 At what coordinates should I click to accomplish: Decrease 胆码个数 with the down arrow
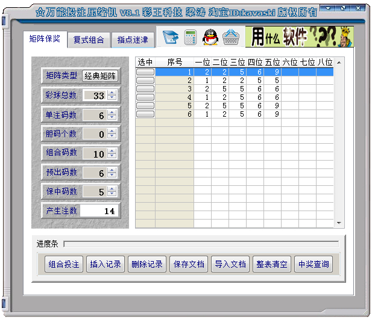(x=112, y=136)
